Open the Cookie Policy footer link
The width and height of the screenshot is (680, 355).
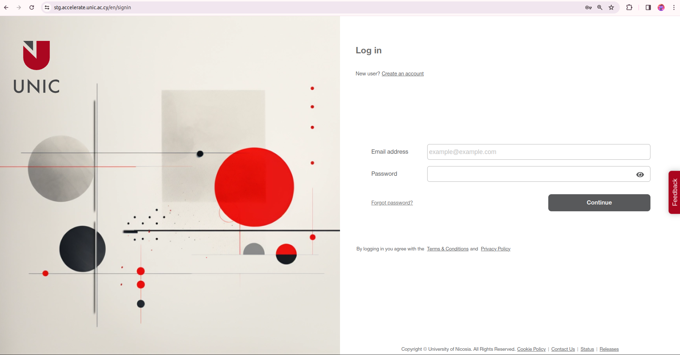click(x=531, y=349)
